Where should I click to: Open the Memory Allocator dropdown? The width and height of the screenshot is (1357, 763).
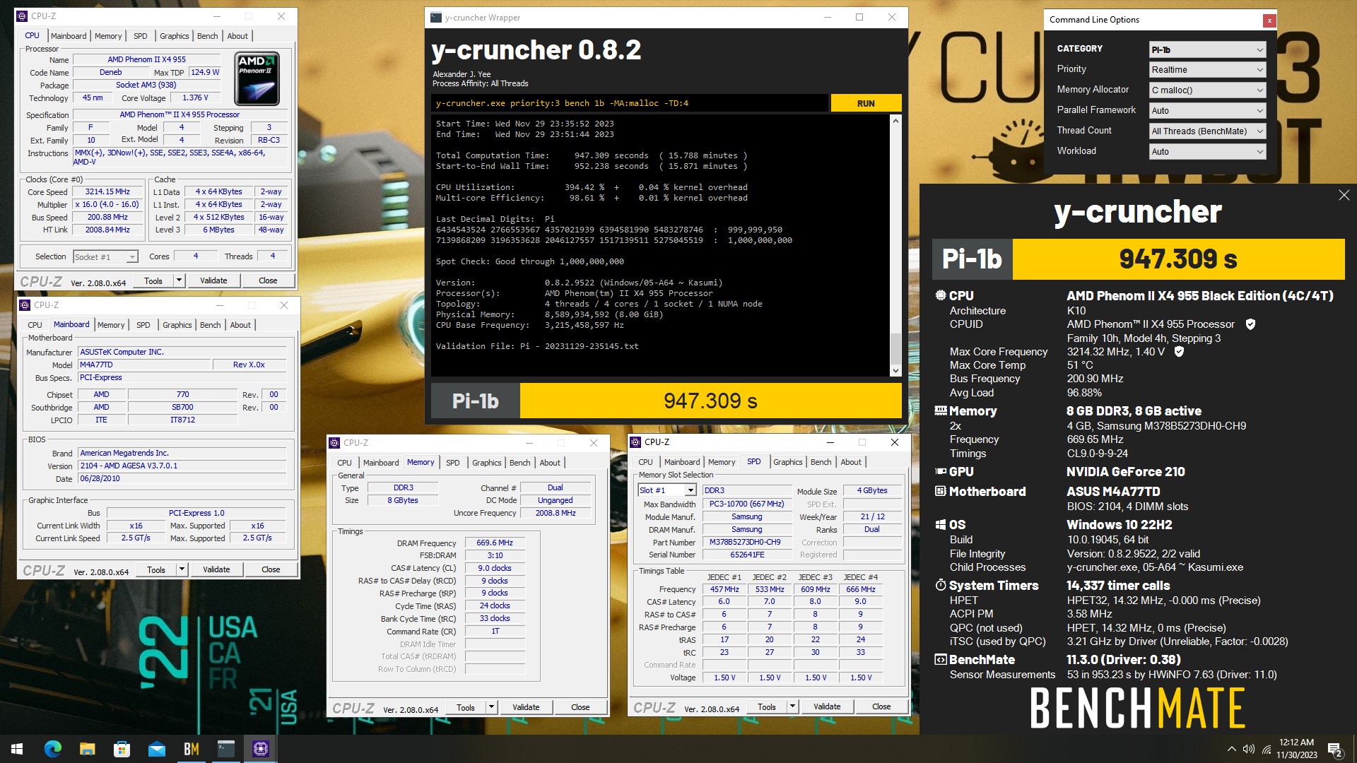(x=1207, y=90)
